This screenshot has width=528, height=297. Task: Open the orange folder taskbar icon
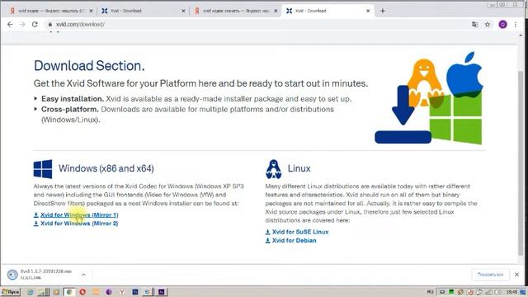coord(96,291)
